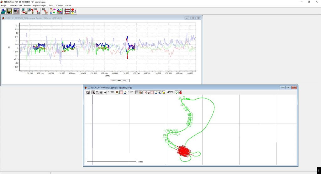Toggle blue station marker display
Viewport: 321px width, 174px height.
click(156, 93)
